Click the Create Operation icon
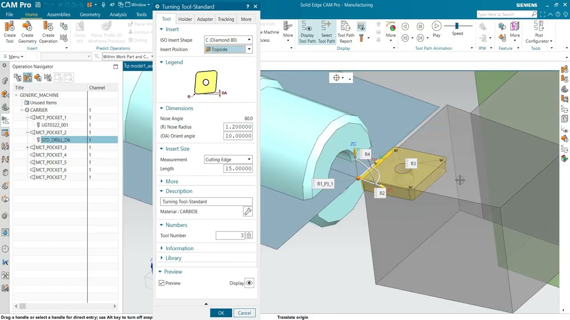The width and height of the screenshot is (570, 320). [x=48, y=32]
